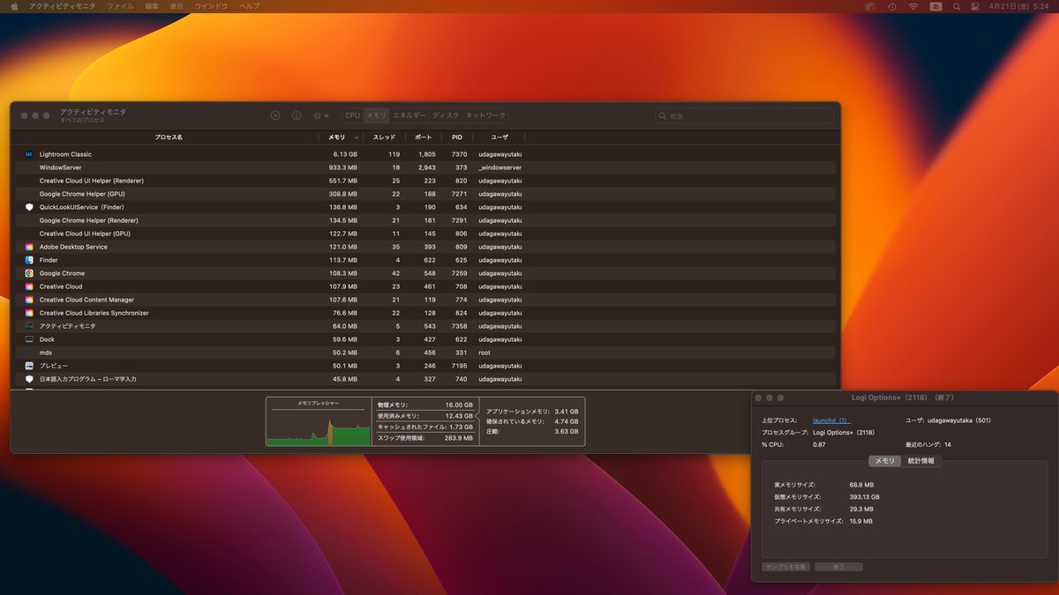Select Creative Cloud UI Helper (GPU) row
The image size is (1059, 595).
click(x=424, y=234)
